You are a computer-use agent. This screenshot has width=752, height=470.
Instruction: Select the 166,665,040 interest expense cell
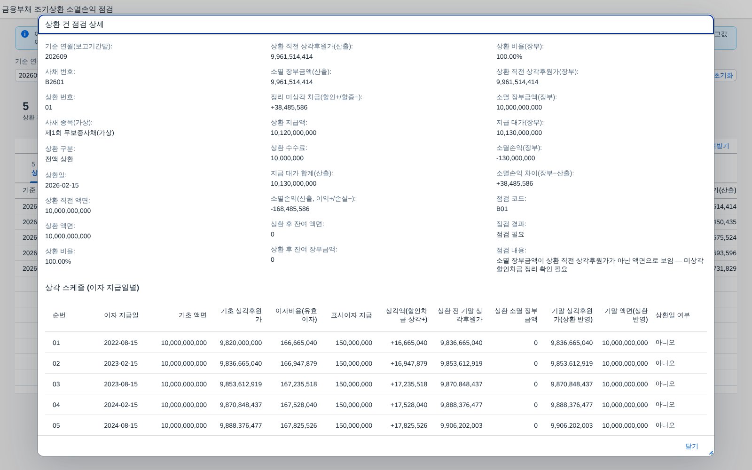coord(298,343)
